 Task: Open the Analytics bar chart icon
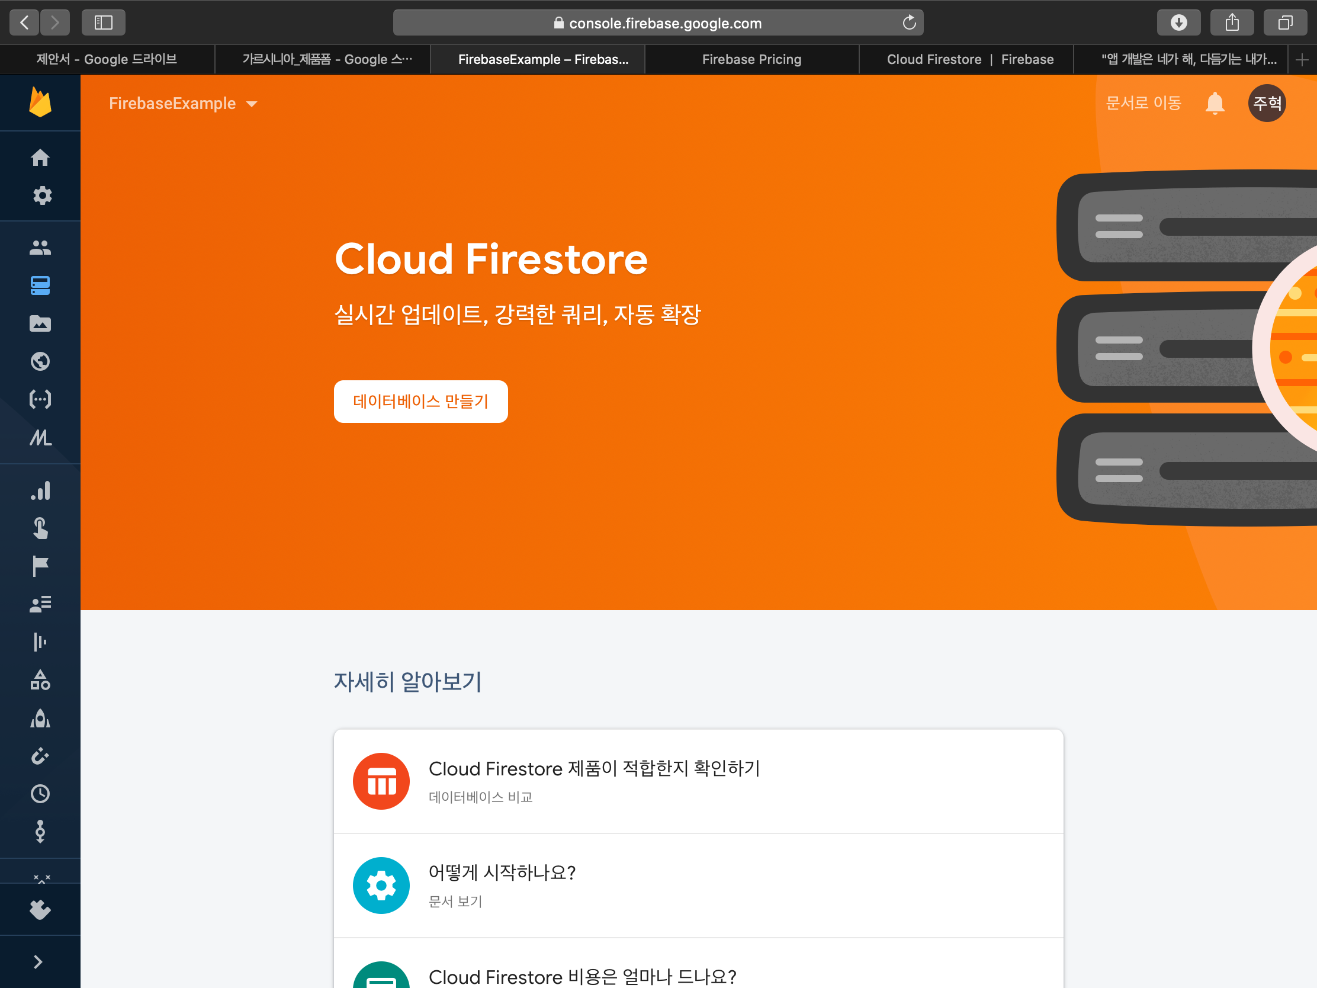point(40,490)
